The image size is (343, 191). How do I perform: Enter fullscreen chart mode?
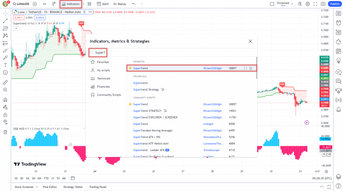(x=315, y=4)
